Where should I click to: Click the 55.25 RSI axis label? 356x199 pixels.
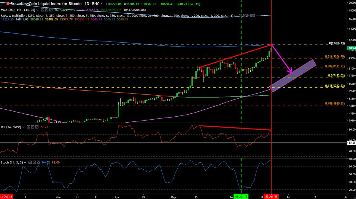click(351, 143)
